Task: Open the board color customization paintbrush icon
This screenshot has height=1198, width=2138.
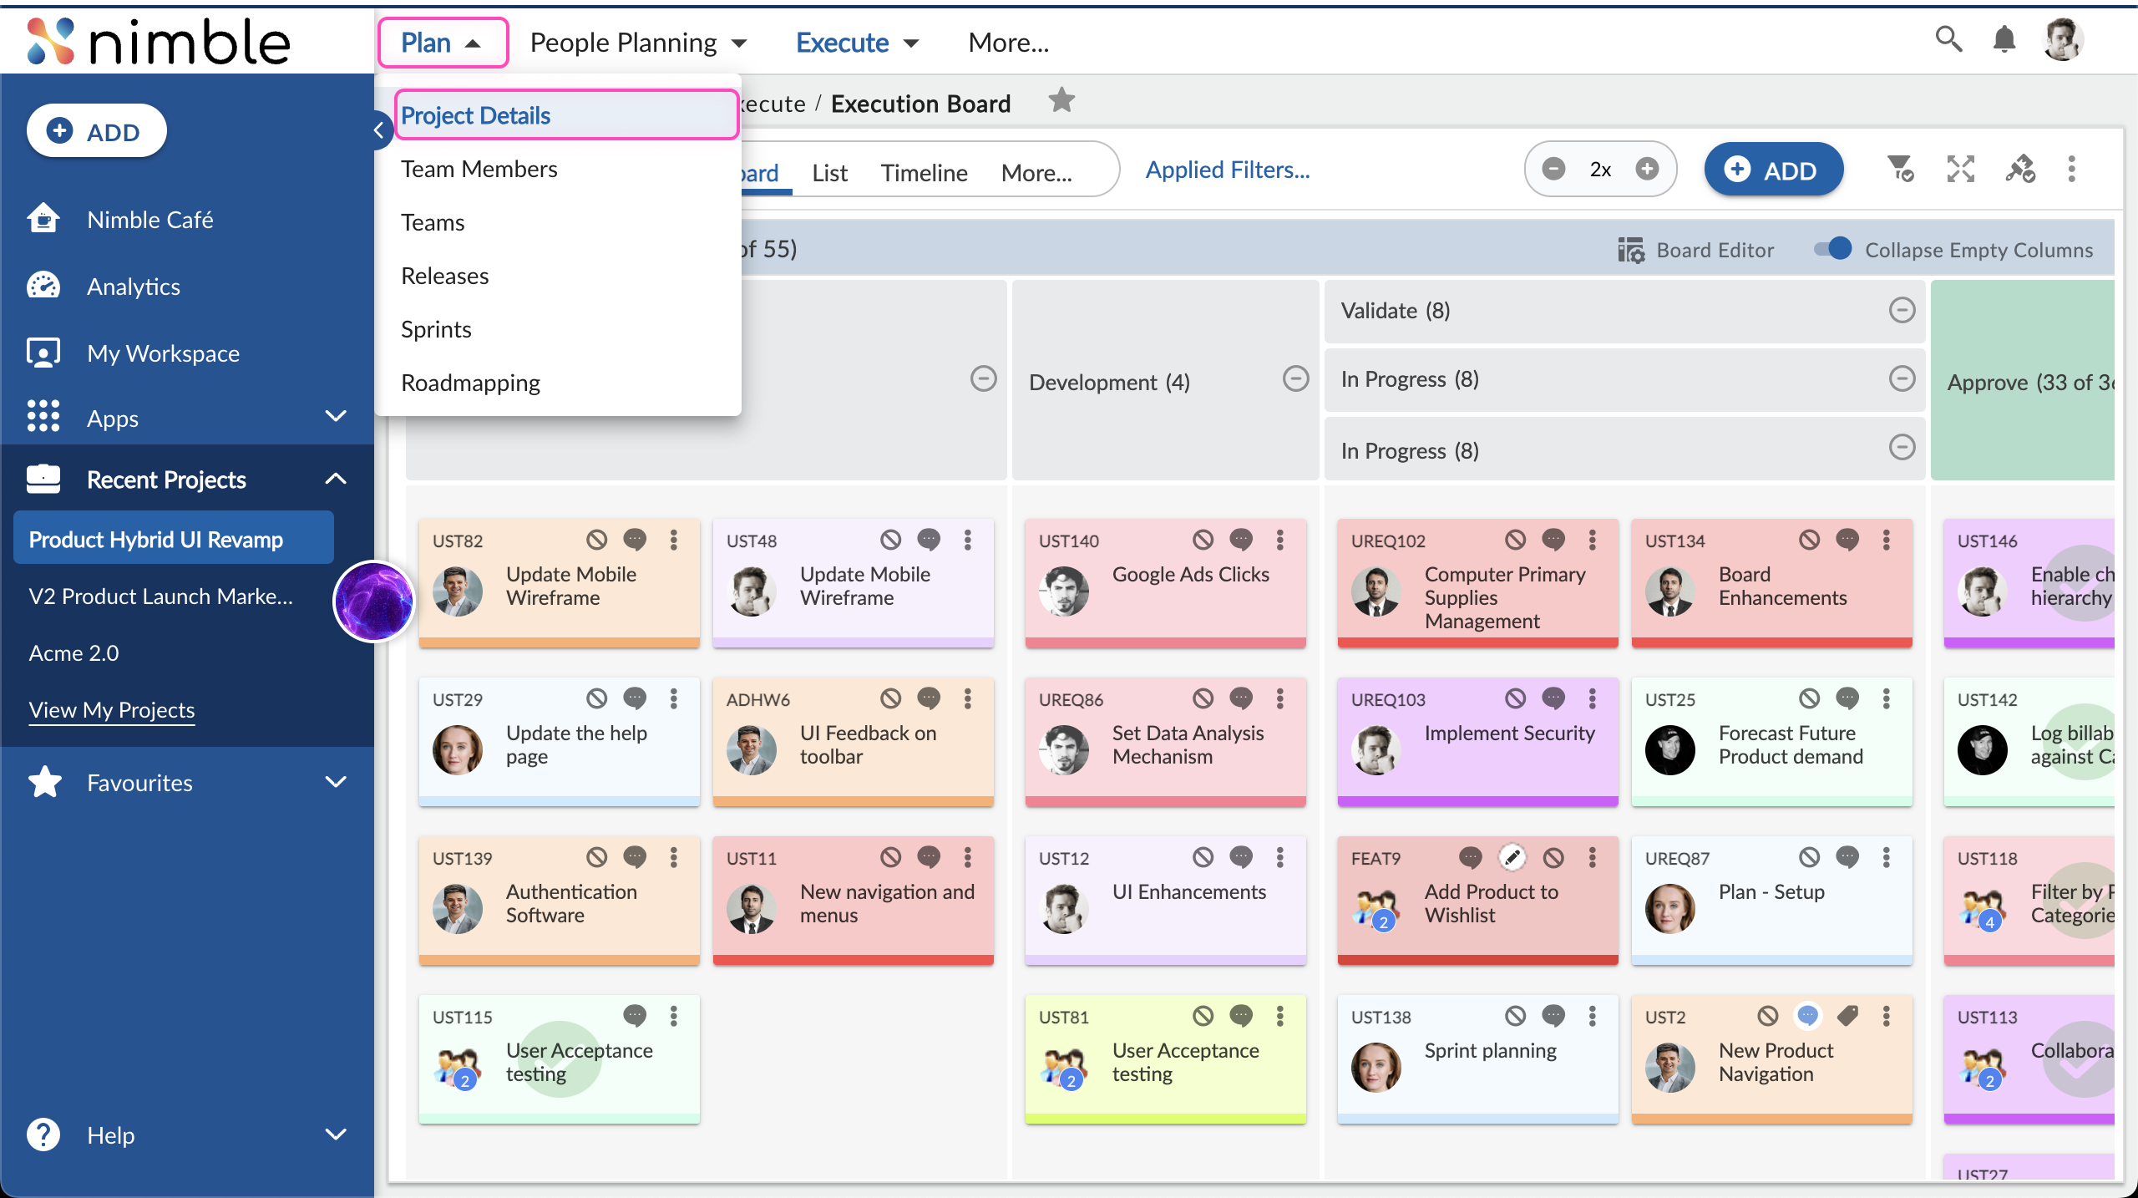Action: click(2022, 170)
